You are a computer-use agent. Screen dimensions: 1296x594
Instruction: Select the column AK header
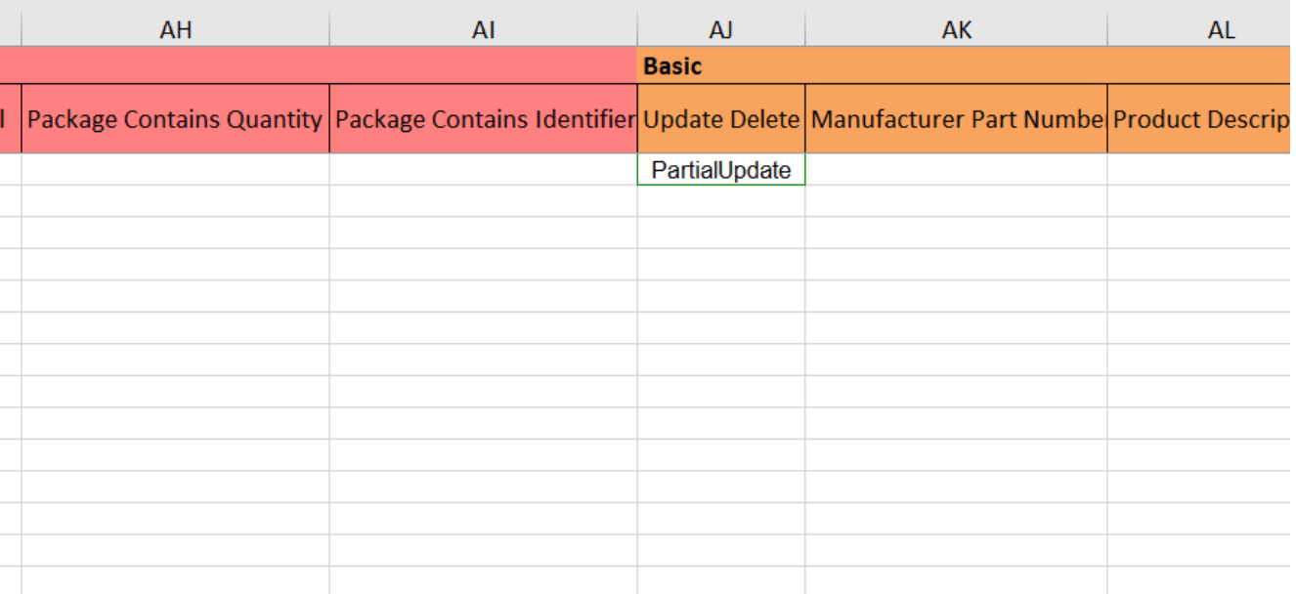pyautogui.click(x=956, y=30)
